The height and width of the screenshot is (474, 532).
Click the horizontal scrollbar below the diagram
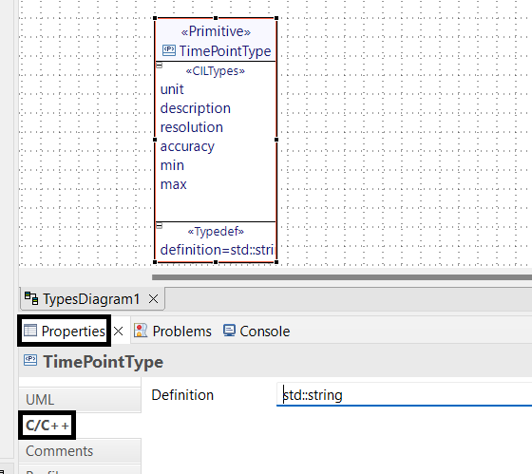(342, 277)
